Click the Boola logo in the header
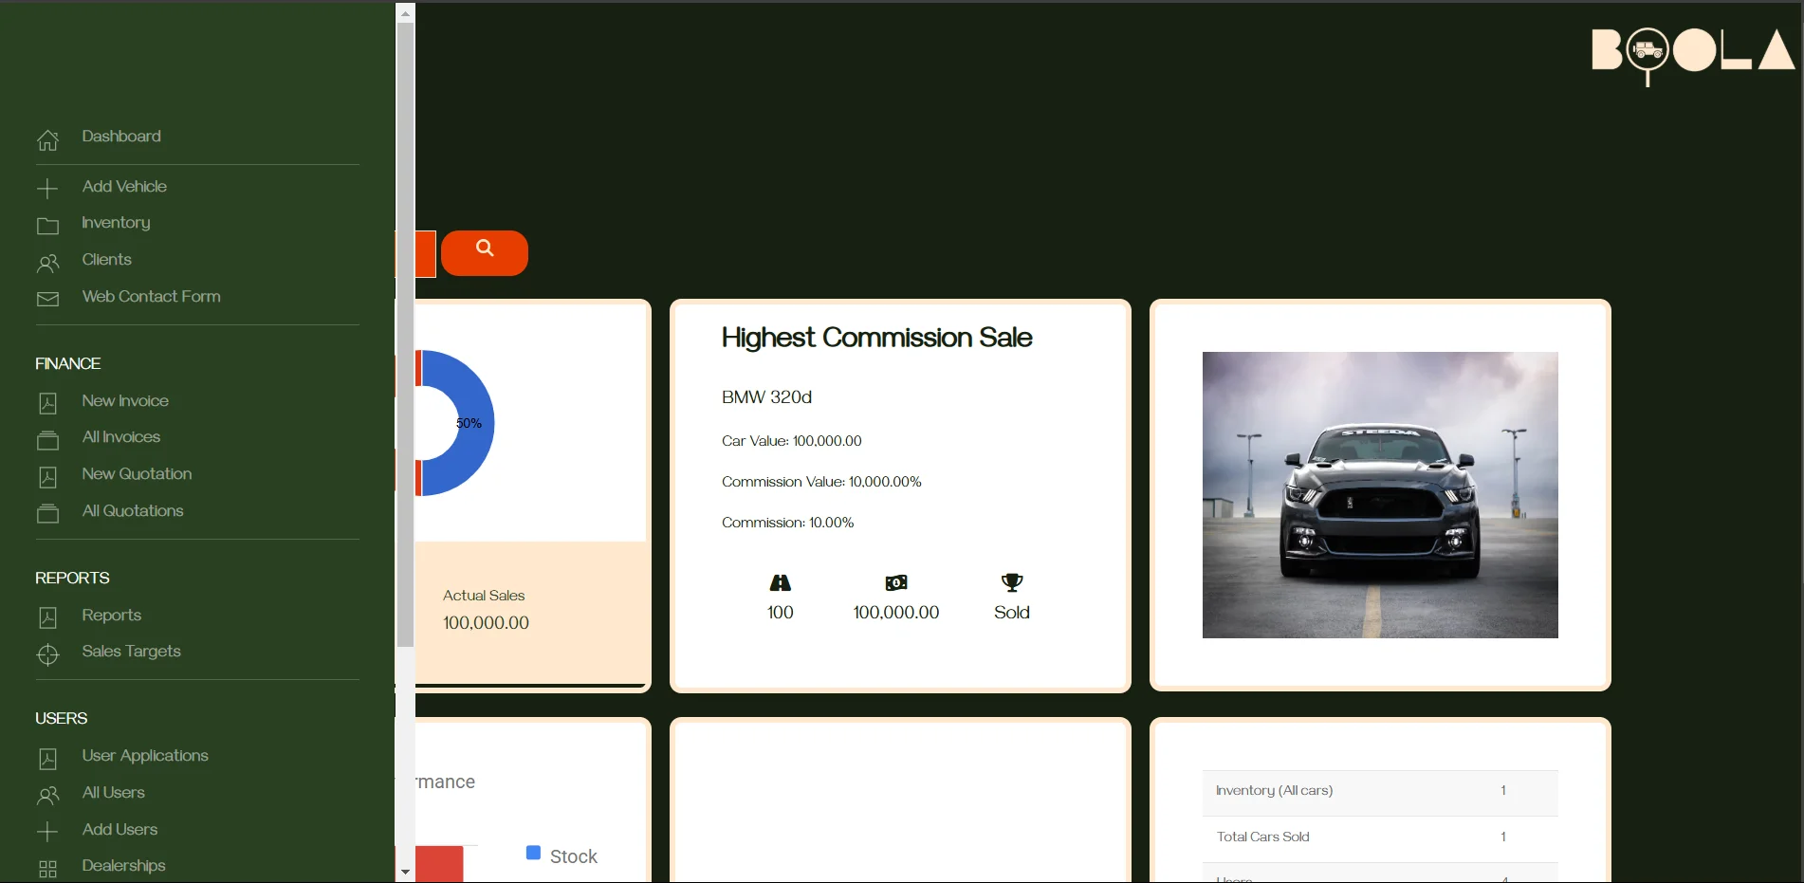The width and height of the screenshot is (1804, 883). [1692, 52]
